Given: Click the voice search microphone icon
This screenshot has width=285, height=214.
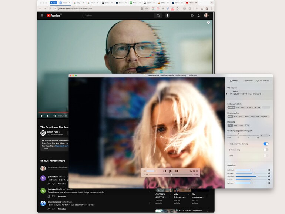Looking at the screenshot, I should (x=167, y=16).
